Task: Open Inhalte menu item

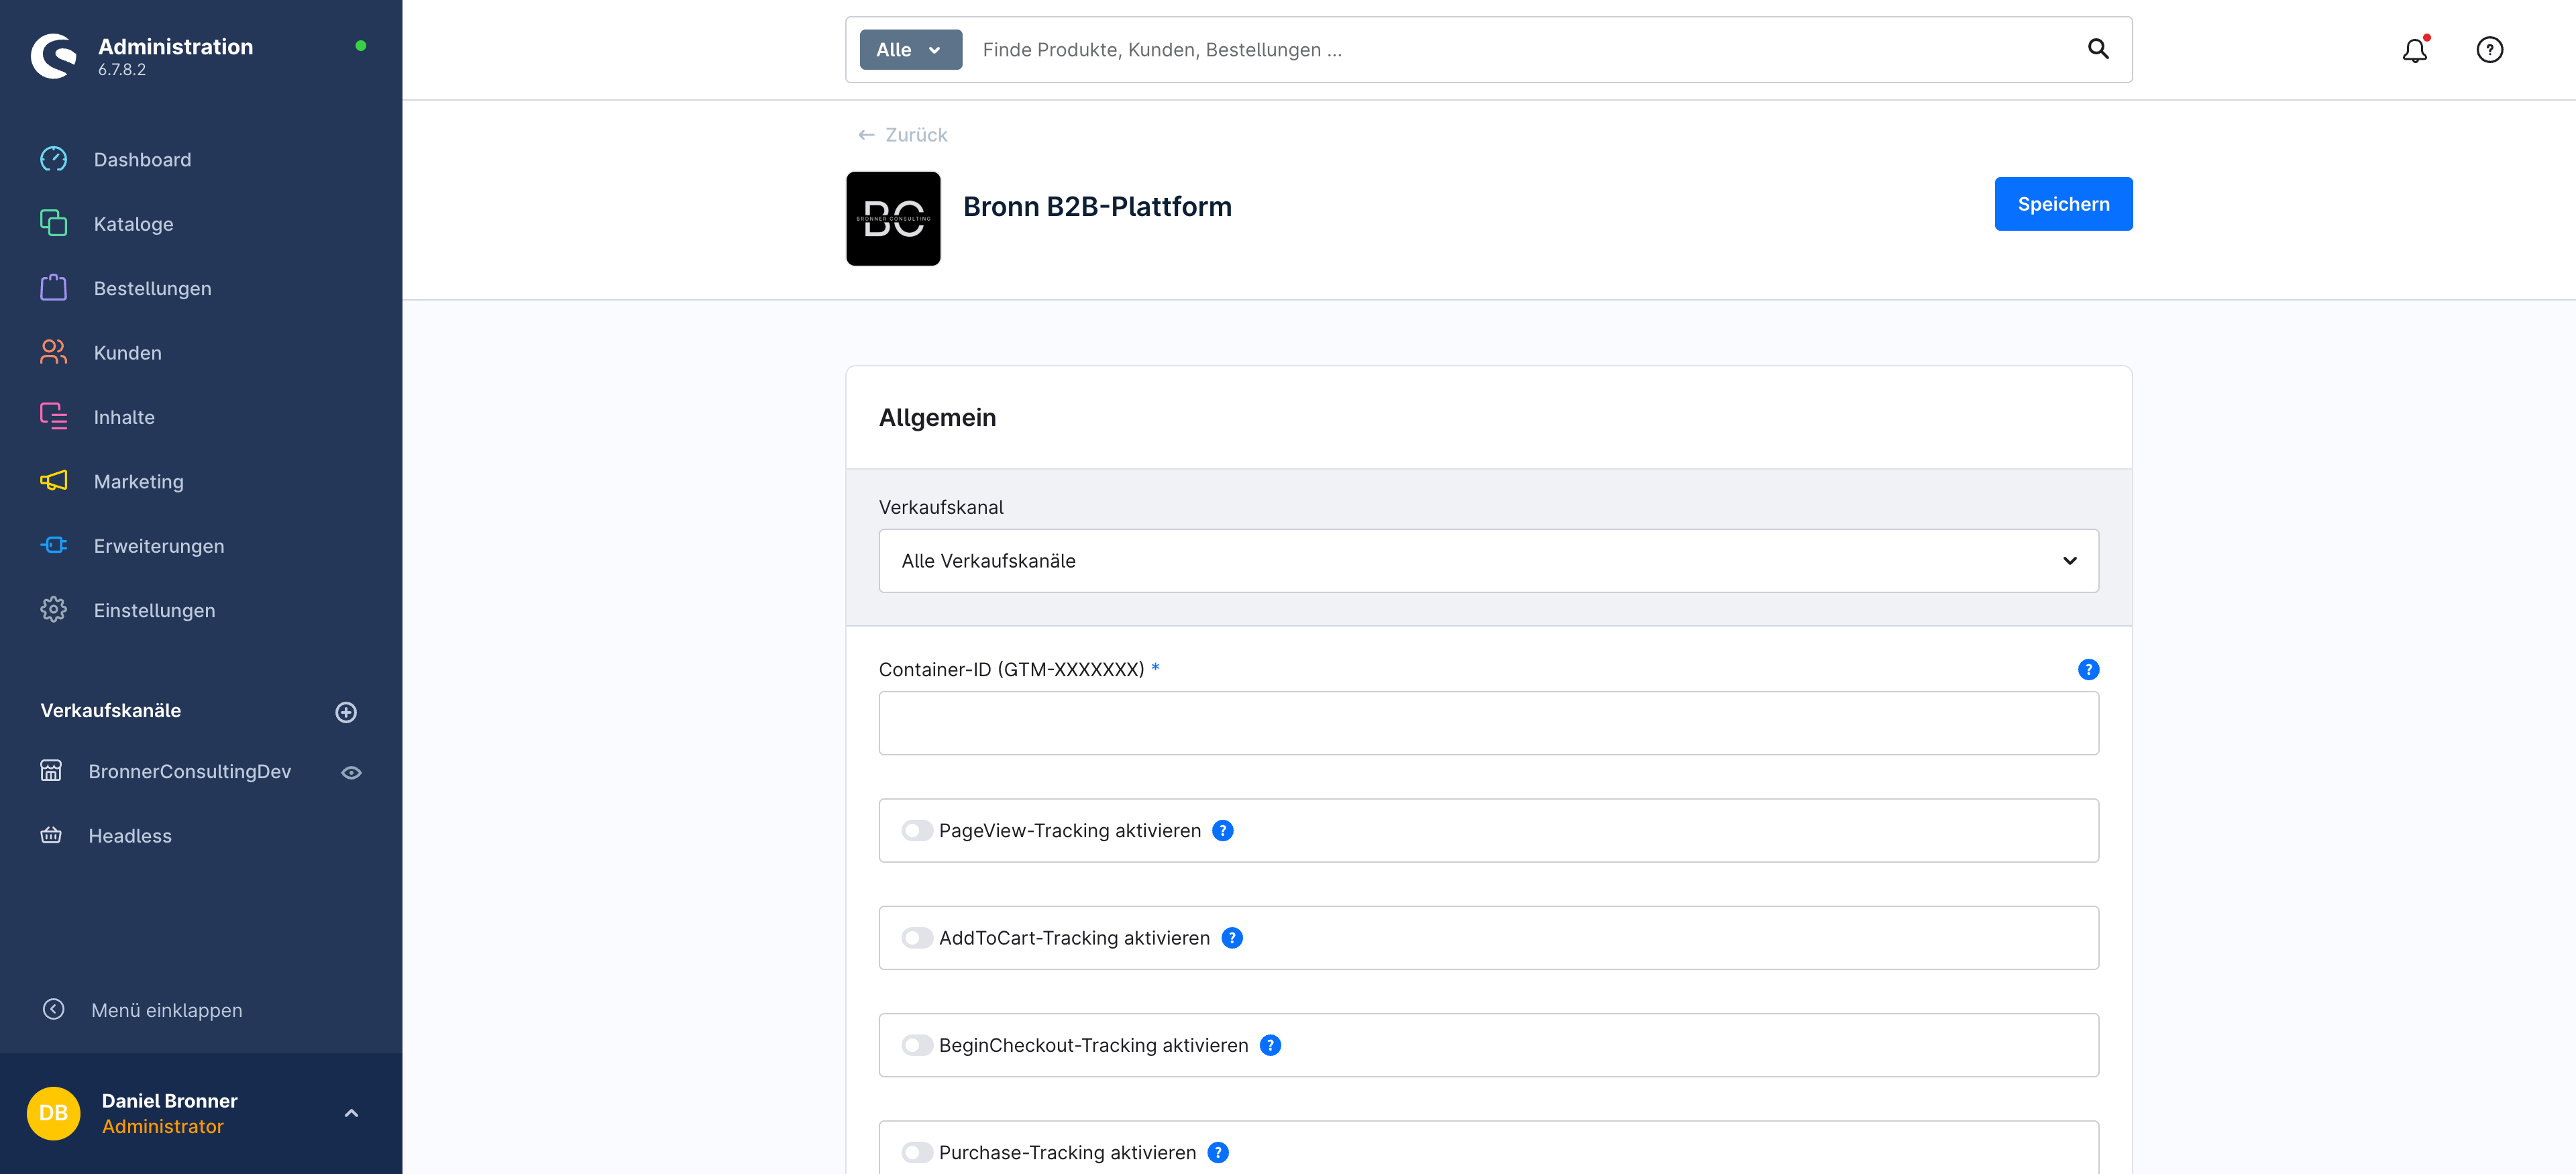Action: click(124, 417)
